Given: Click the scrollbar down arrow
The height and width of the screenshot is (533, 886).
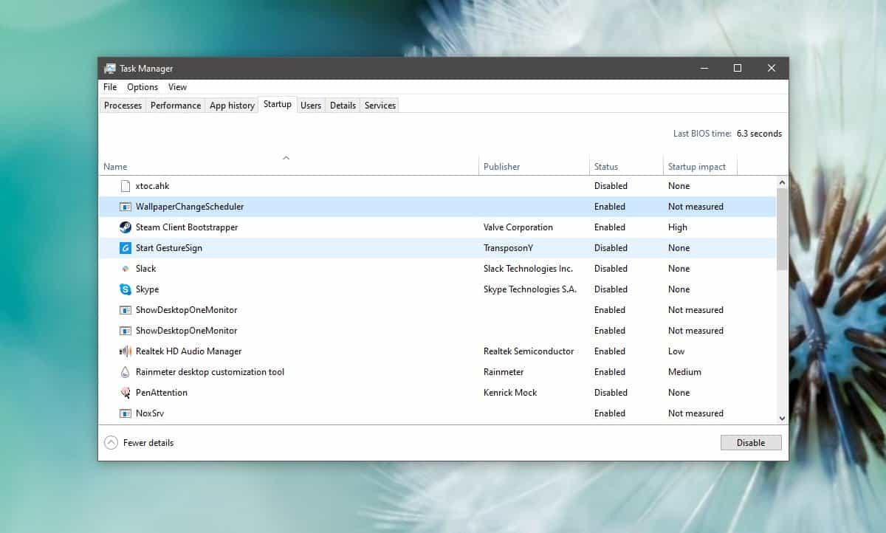Looking at the screenshot, I should coord(782,418).
